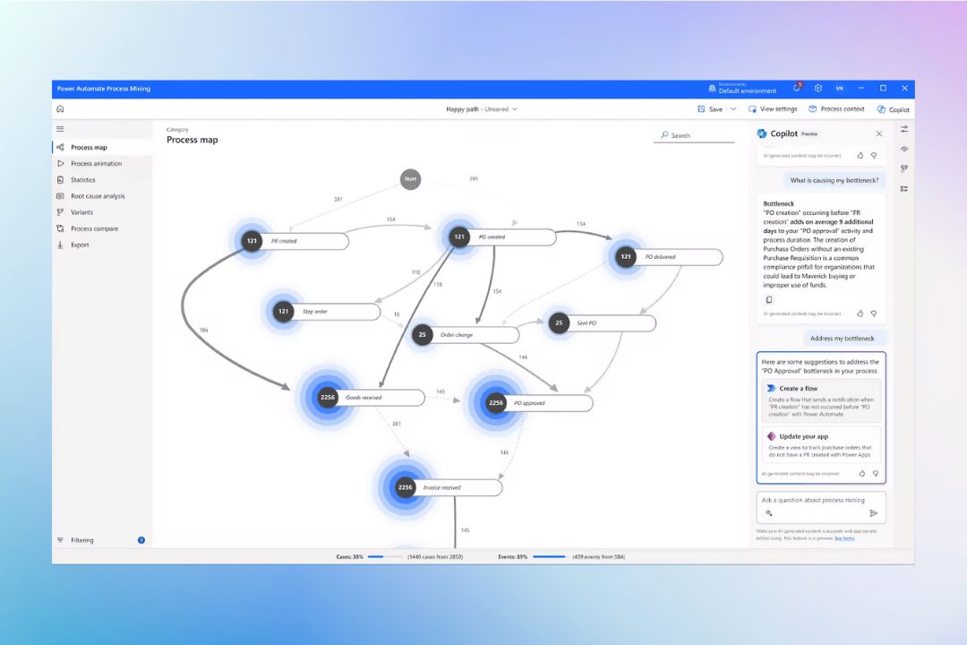Select the Order change node
The image size is (967, 645).
pyautogui.click(x=466, y=334)
